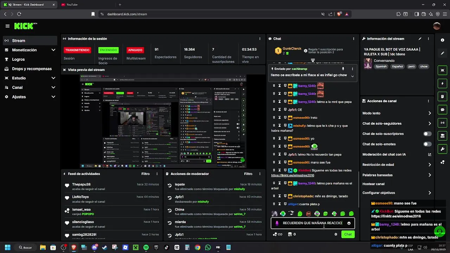The image size is (450, 253).
Task: Expand the Estudio sidebar section
Action: [x=30, y=78]
